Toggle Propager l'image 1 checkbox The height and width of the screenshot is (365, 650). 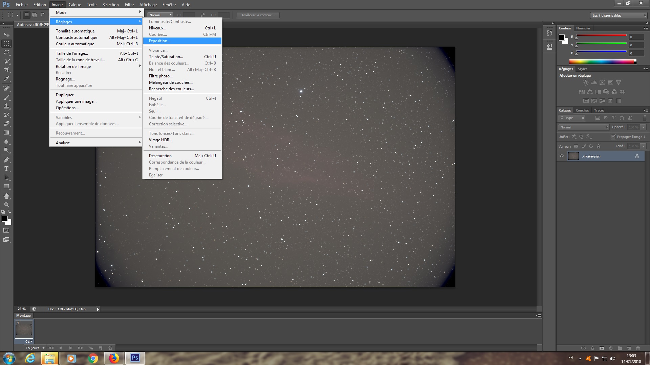(x=613, y=137)
